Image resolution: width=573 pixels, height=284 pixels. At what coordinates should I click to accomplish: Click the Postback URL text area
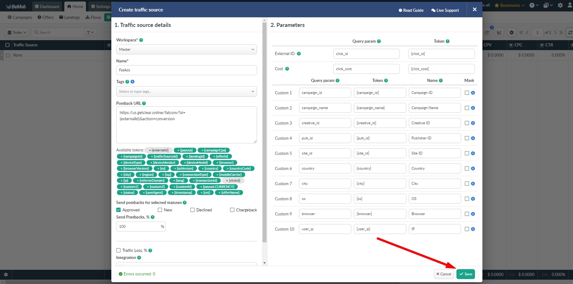pos(186,125)
